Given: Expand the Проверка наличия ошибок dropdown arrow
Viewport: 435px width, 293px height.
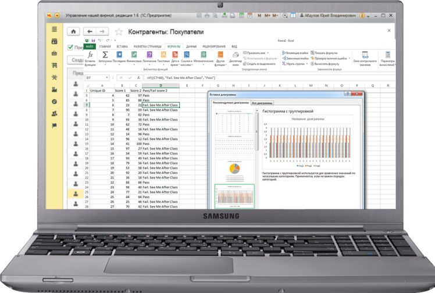Looking at the screenshot, I should click(350, 59).
